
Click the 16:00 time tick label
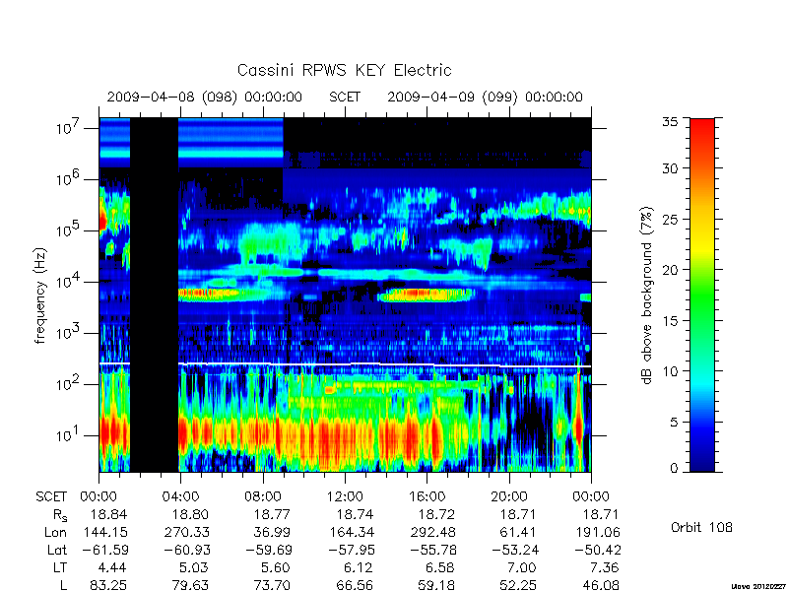pyautogui.click(x=427, y=496)
